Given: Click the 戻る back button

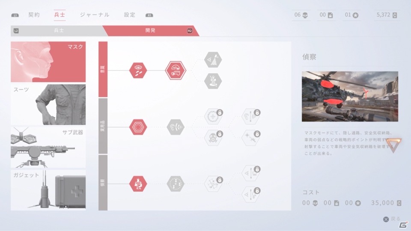Looking at the screenshot, I should [392, 219].
